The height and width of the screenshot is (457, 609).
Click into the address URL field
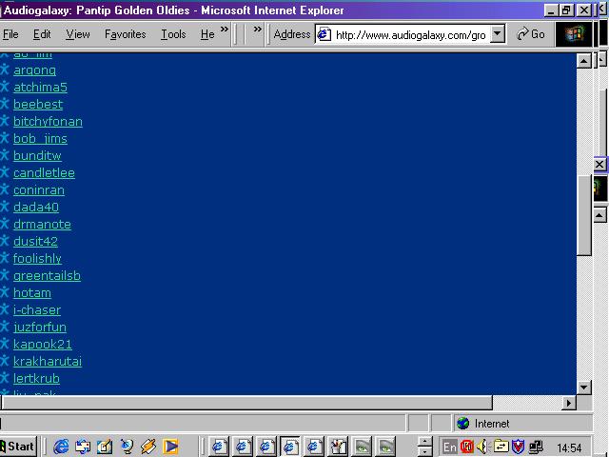coord(410,35)
